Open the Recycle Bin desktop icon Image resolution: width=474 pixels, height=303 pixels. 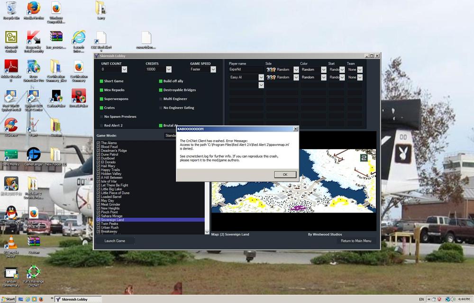11,10
